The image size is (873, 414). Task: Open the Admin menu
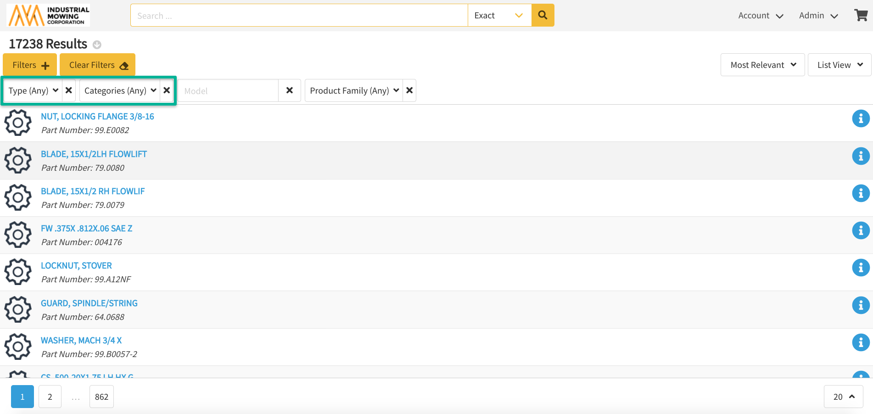(818, 16)
